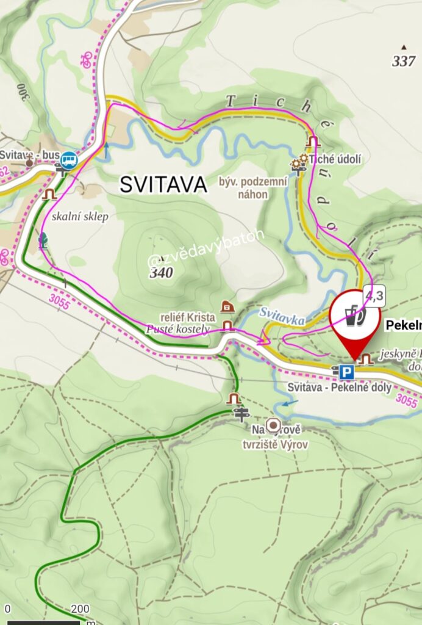Open the reliéf Krista monument icon

(x=227, y=306)
